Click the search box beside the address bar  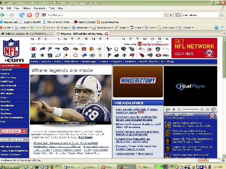200,15
